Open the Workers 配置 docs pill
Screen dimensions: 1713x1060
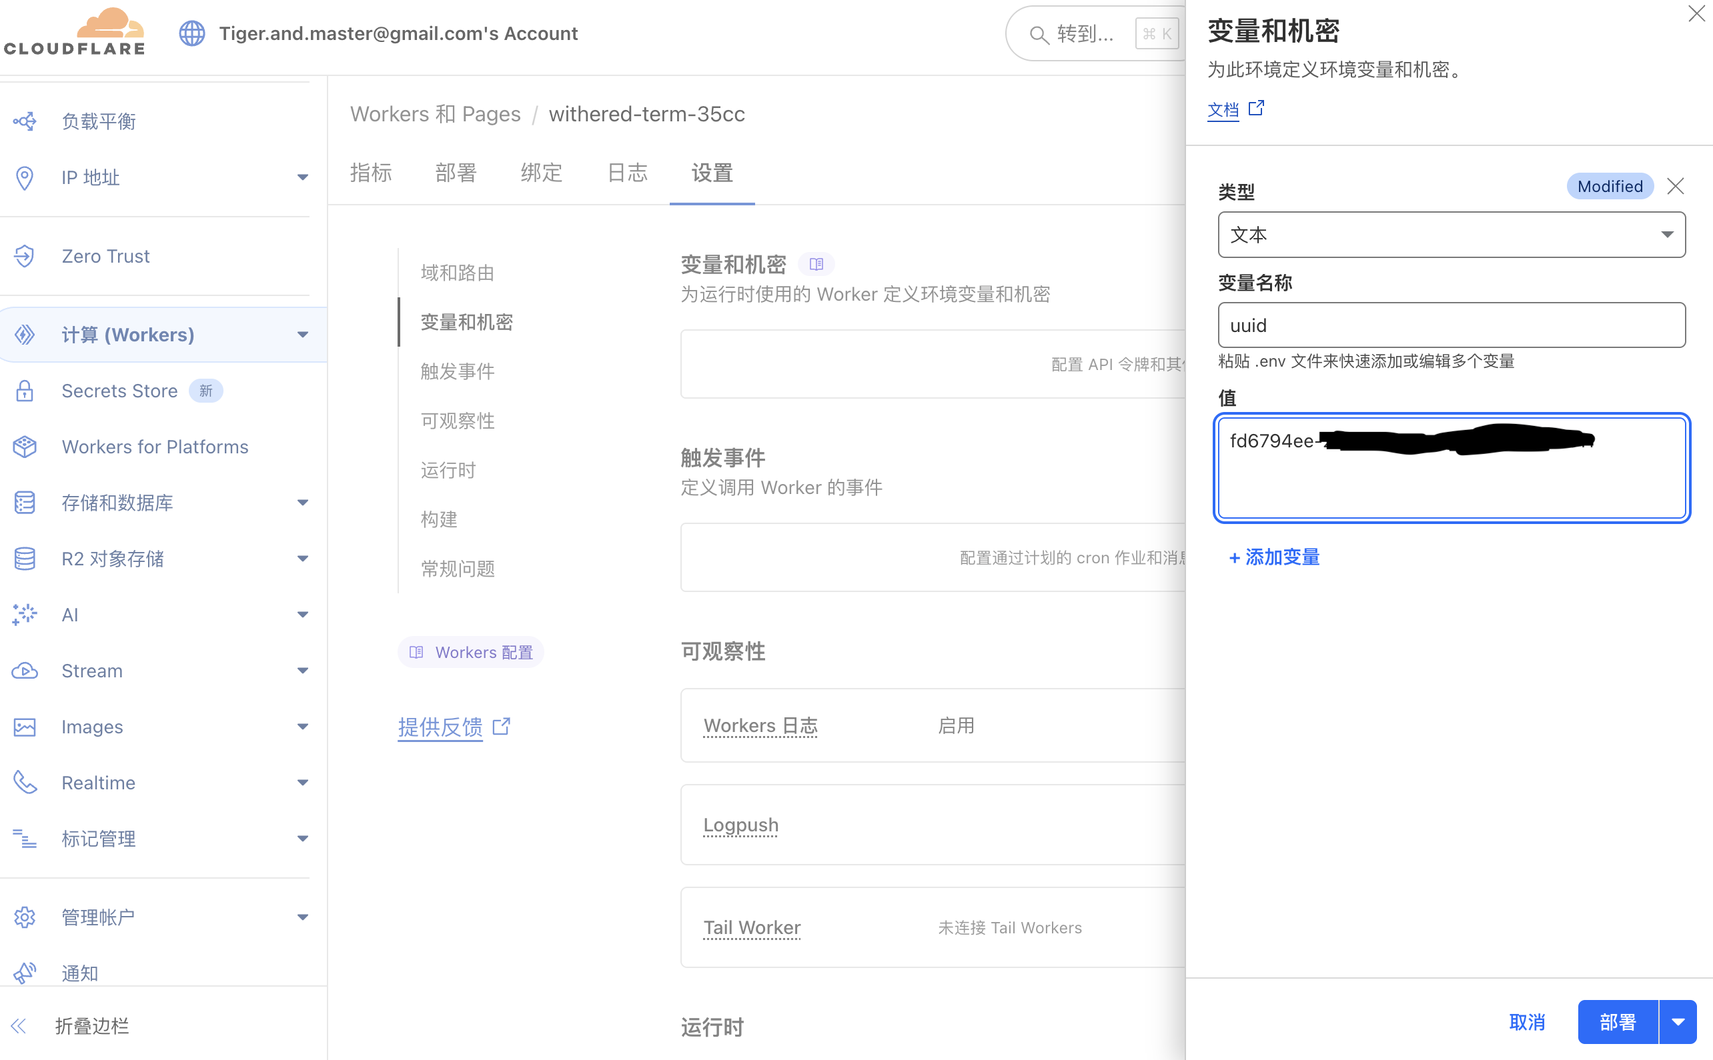pyautogui.click(x=471, y=652)
